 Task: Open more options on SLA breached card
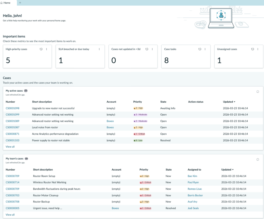point(99,49)
